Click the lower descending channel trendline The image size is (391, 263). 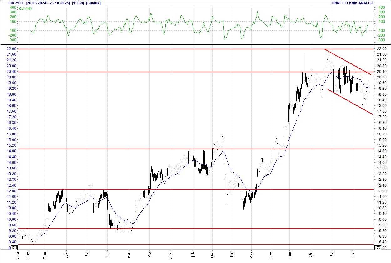[x=350, y=102]
